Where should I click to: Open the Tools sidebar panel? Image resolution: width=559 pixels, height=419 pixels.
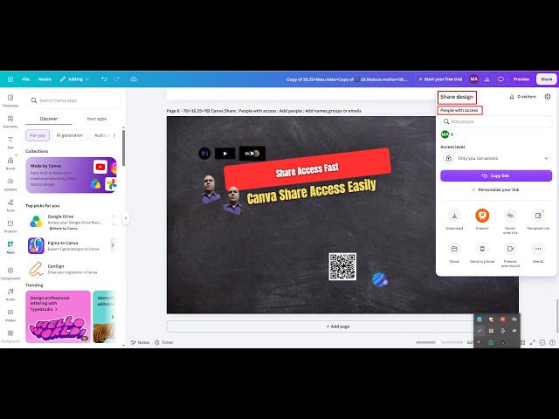click(10, 205)
